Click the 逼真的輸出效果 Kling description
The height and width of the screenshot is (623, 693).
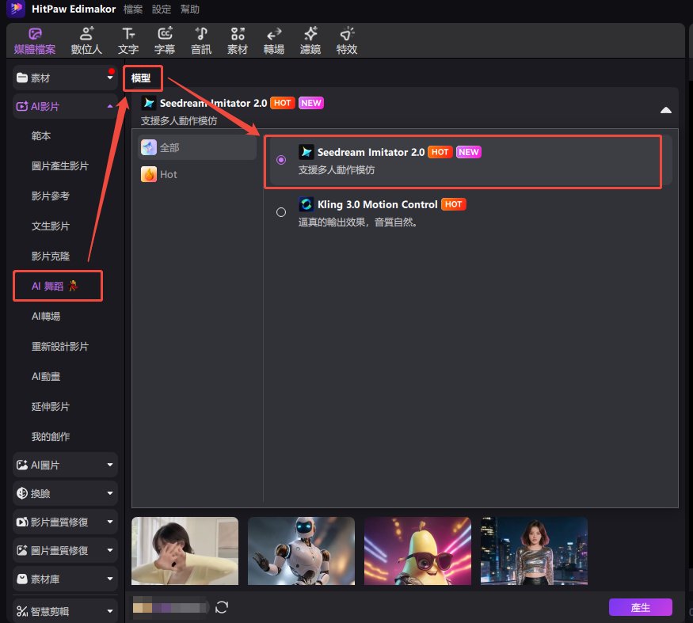click(x=357, y=222)
